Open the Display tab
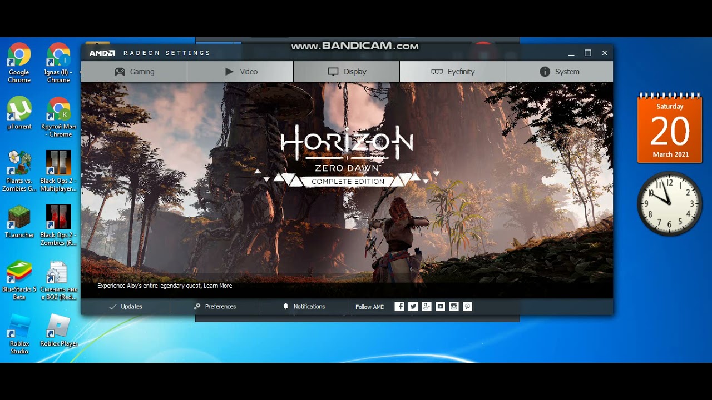The width and height of the screenshot is (712, 400). pos(347,72)
